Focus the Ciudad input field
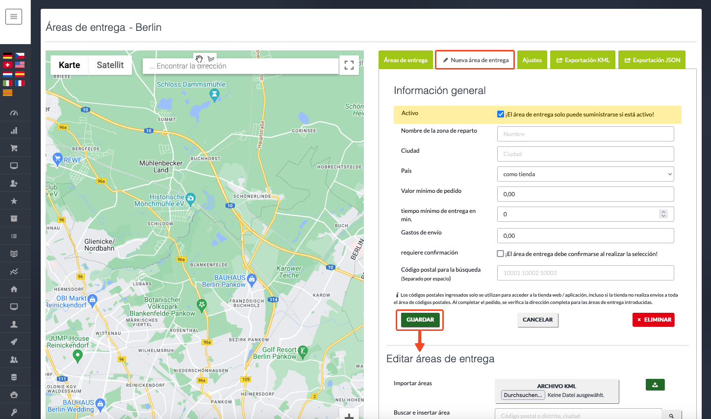Viewport: 711px width, 419px height. [x=585, y=154]
